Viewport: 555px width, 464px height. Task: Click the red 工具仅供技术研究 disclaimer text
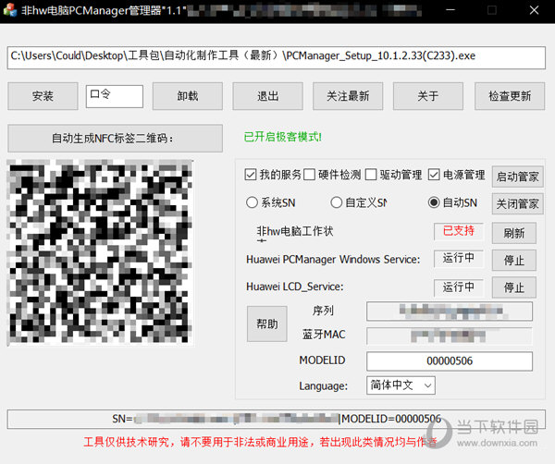[260, 442]
